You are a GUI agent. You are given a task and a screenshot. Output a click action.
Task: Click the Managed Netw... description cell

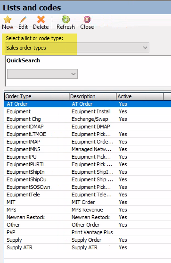[91, 149]
